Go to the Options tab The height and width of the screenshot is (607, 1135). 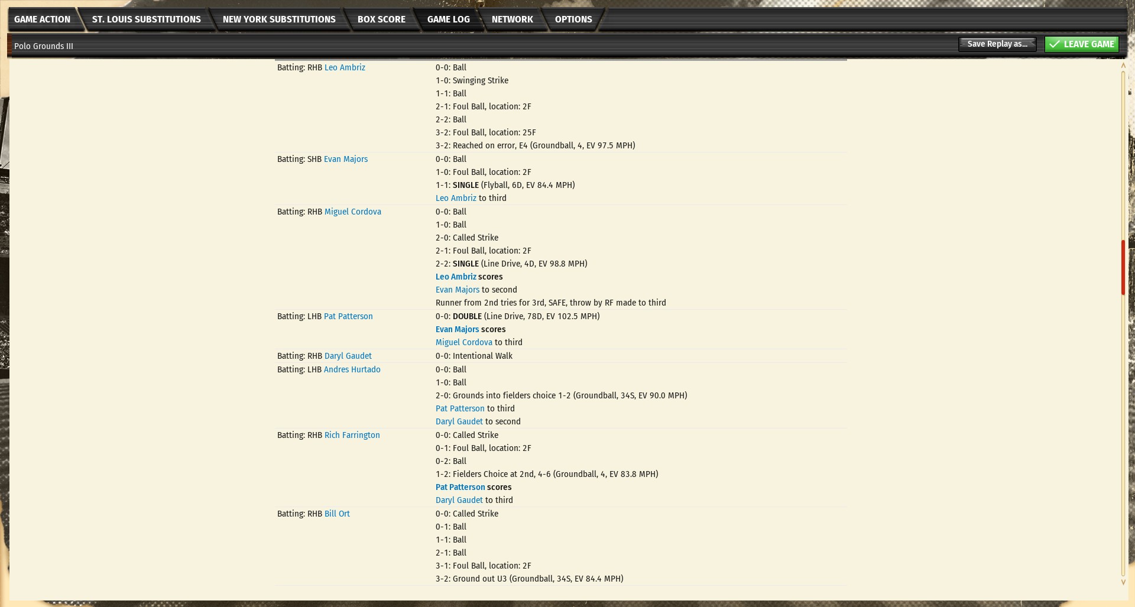pyautogui.click(x=573, y=20)
